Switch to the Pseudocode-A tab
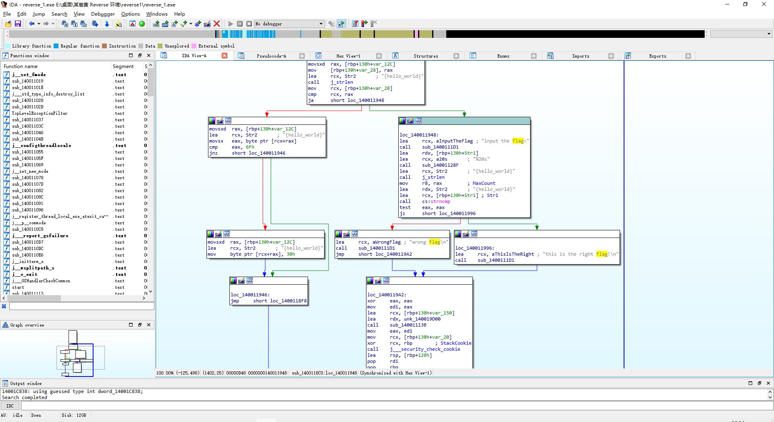 tap(271, 56)
